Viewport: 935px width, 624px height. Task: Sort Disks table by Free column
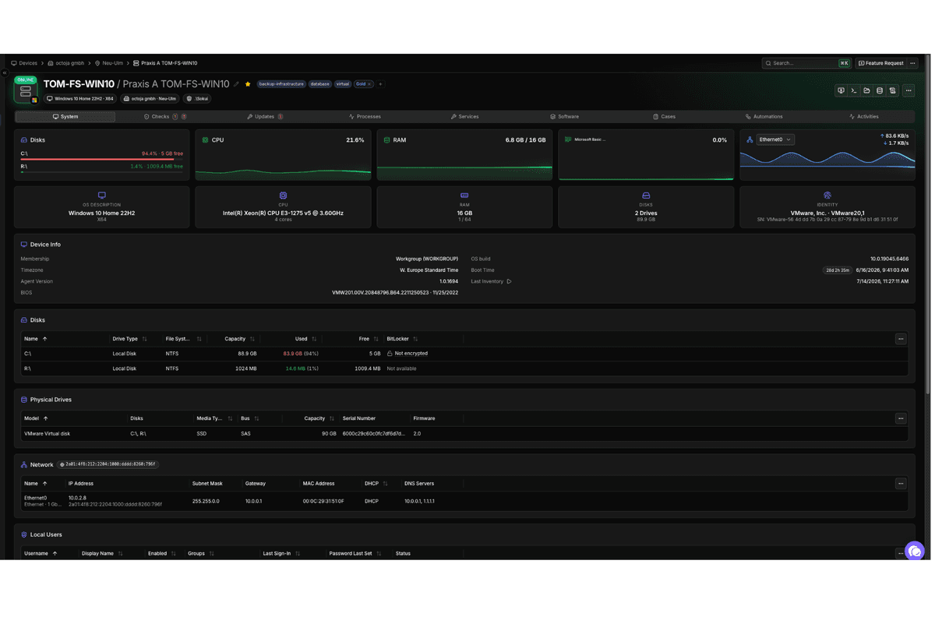[x=369, y=339]
